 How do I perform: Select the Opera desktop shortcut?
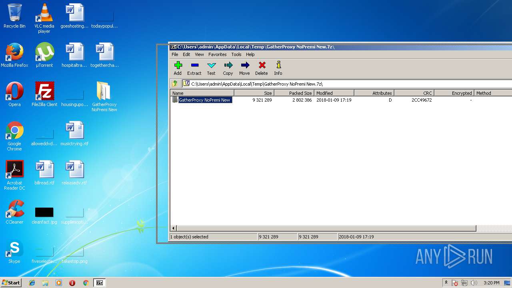pyautogui.click(x=14, y=94)
